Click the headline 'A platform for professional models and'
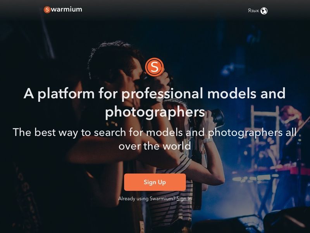This screenshot has height=233, width=310. pyautogui.click(x=155, y=94)
